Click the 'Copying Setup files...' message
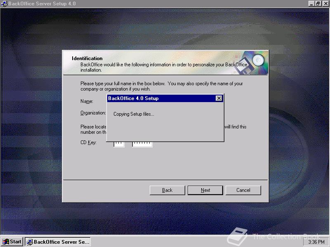This screenshot has width=330, height=247. click(134, 114)
